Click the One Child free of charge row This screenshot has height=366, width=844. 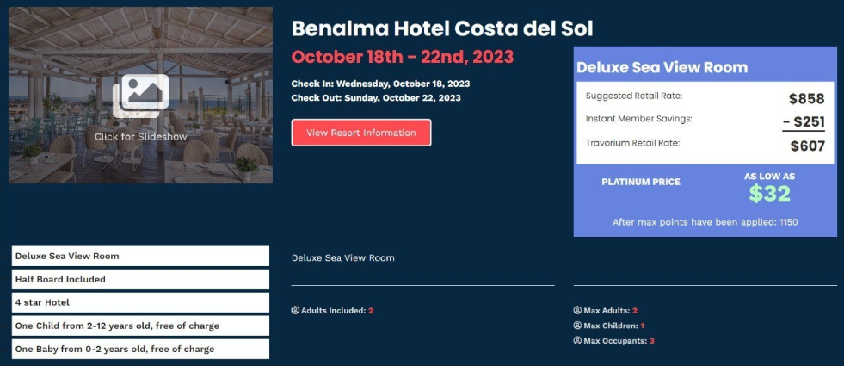[x=140, y=326]
